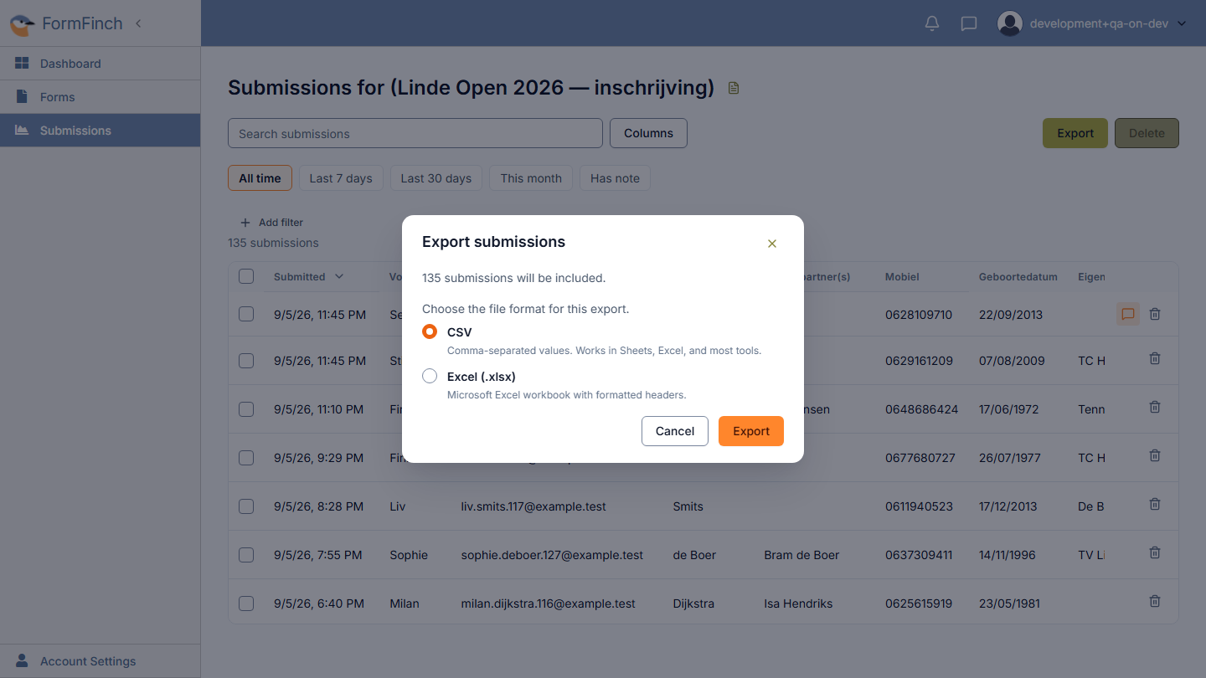Delete the row with birthdate 26/07/1977

pyautogui.click(x=1155, y=455)
